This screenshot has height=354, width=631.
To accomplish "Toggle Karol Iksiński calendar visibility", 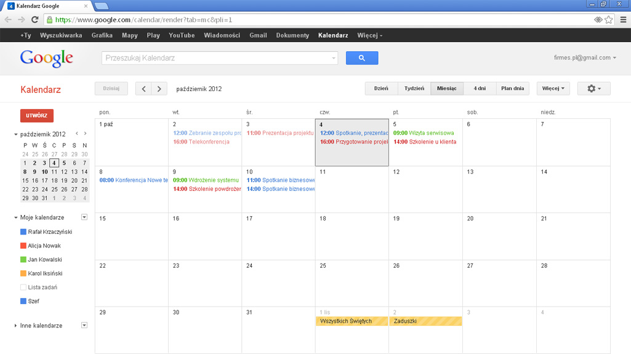I will 23,273.
